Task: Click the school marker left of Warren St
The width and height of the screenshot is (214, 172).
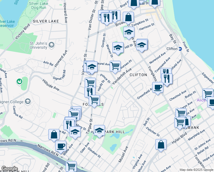Action: (118, 48)
